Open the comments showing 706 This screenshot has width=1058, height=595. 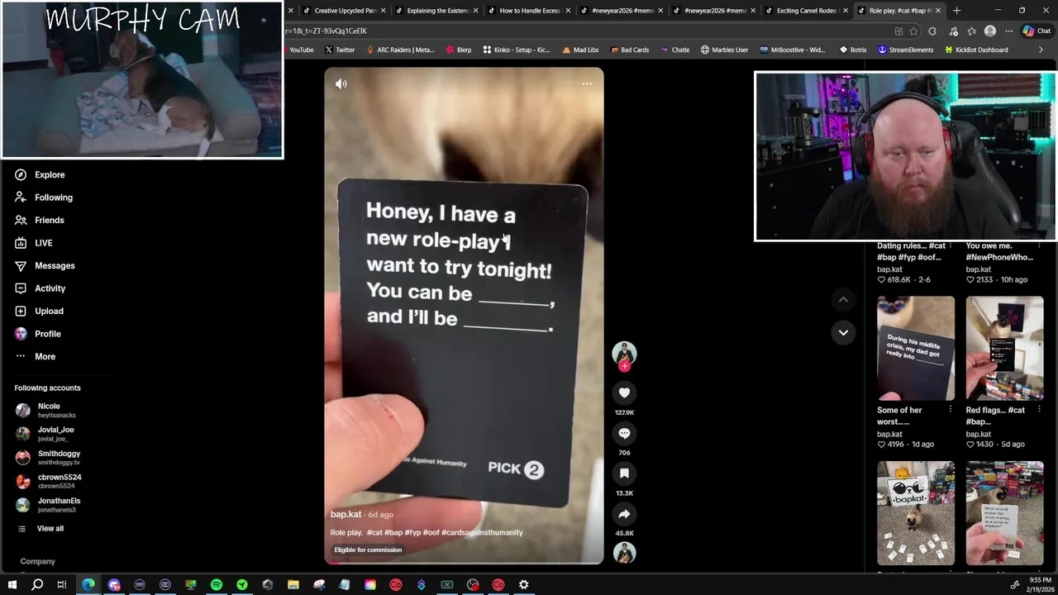tap(624, 434)
